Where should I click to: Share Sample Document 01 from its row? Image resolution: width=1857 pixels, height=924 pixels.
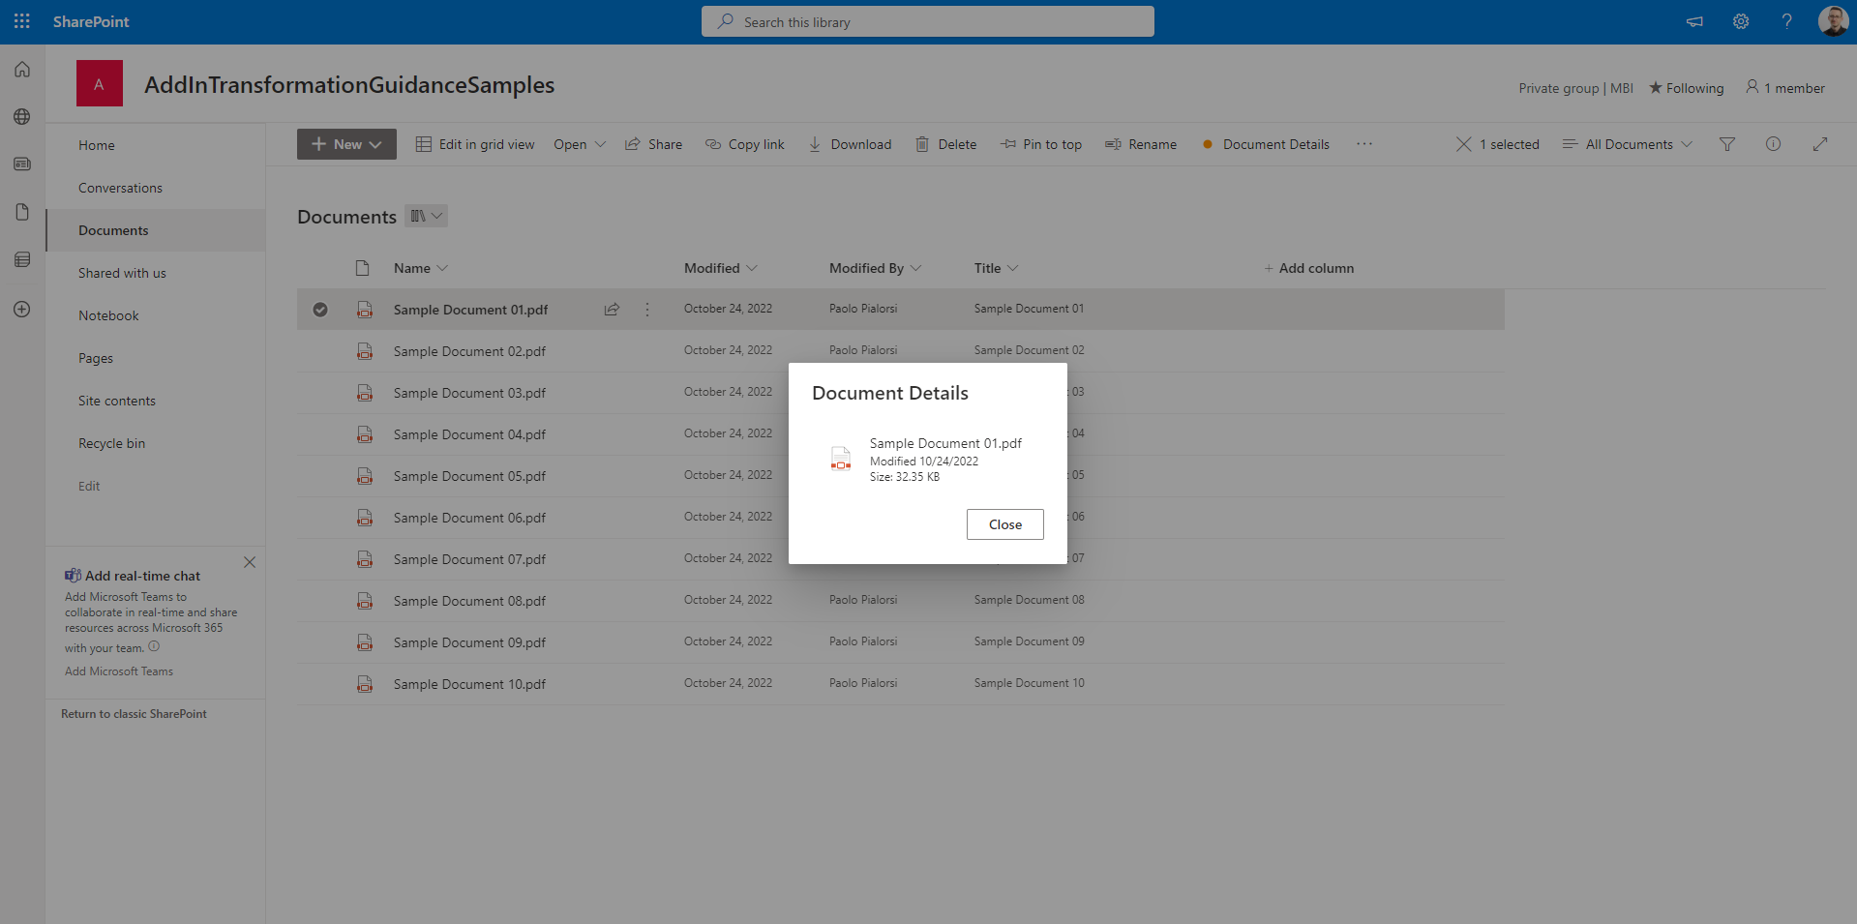click(x=611, y=309)
